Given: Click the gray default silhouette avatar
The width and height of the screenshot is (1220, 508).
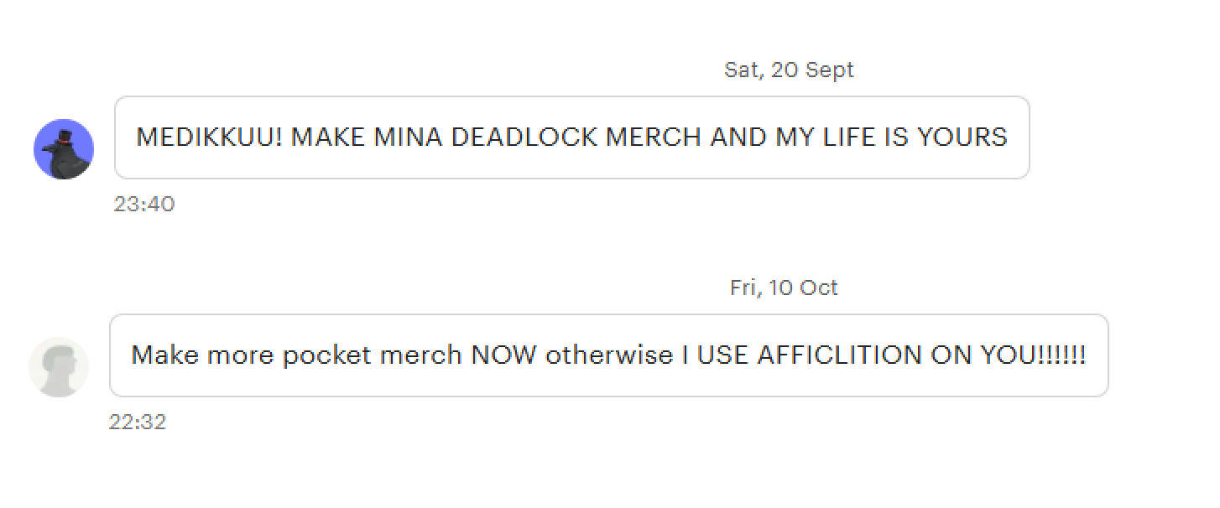Looking at the screenshot, I should click(x=59, y=367).
